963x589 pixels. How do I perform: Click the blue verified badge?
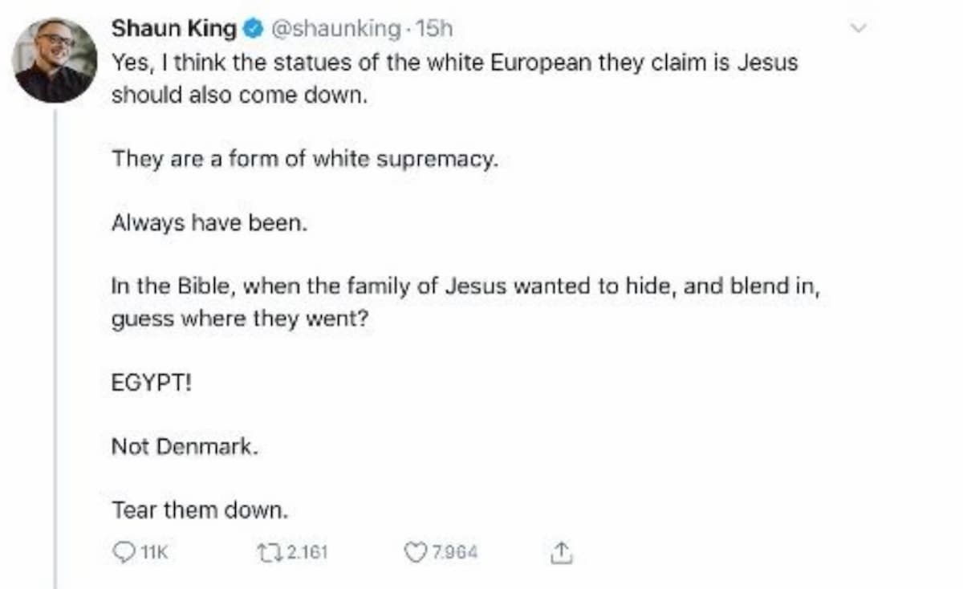(x=251, y=30)
